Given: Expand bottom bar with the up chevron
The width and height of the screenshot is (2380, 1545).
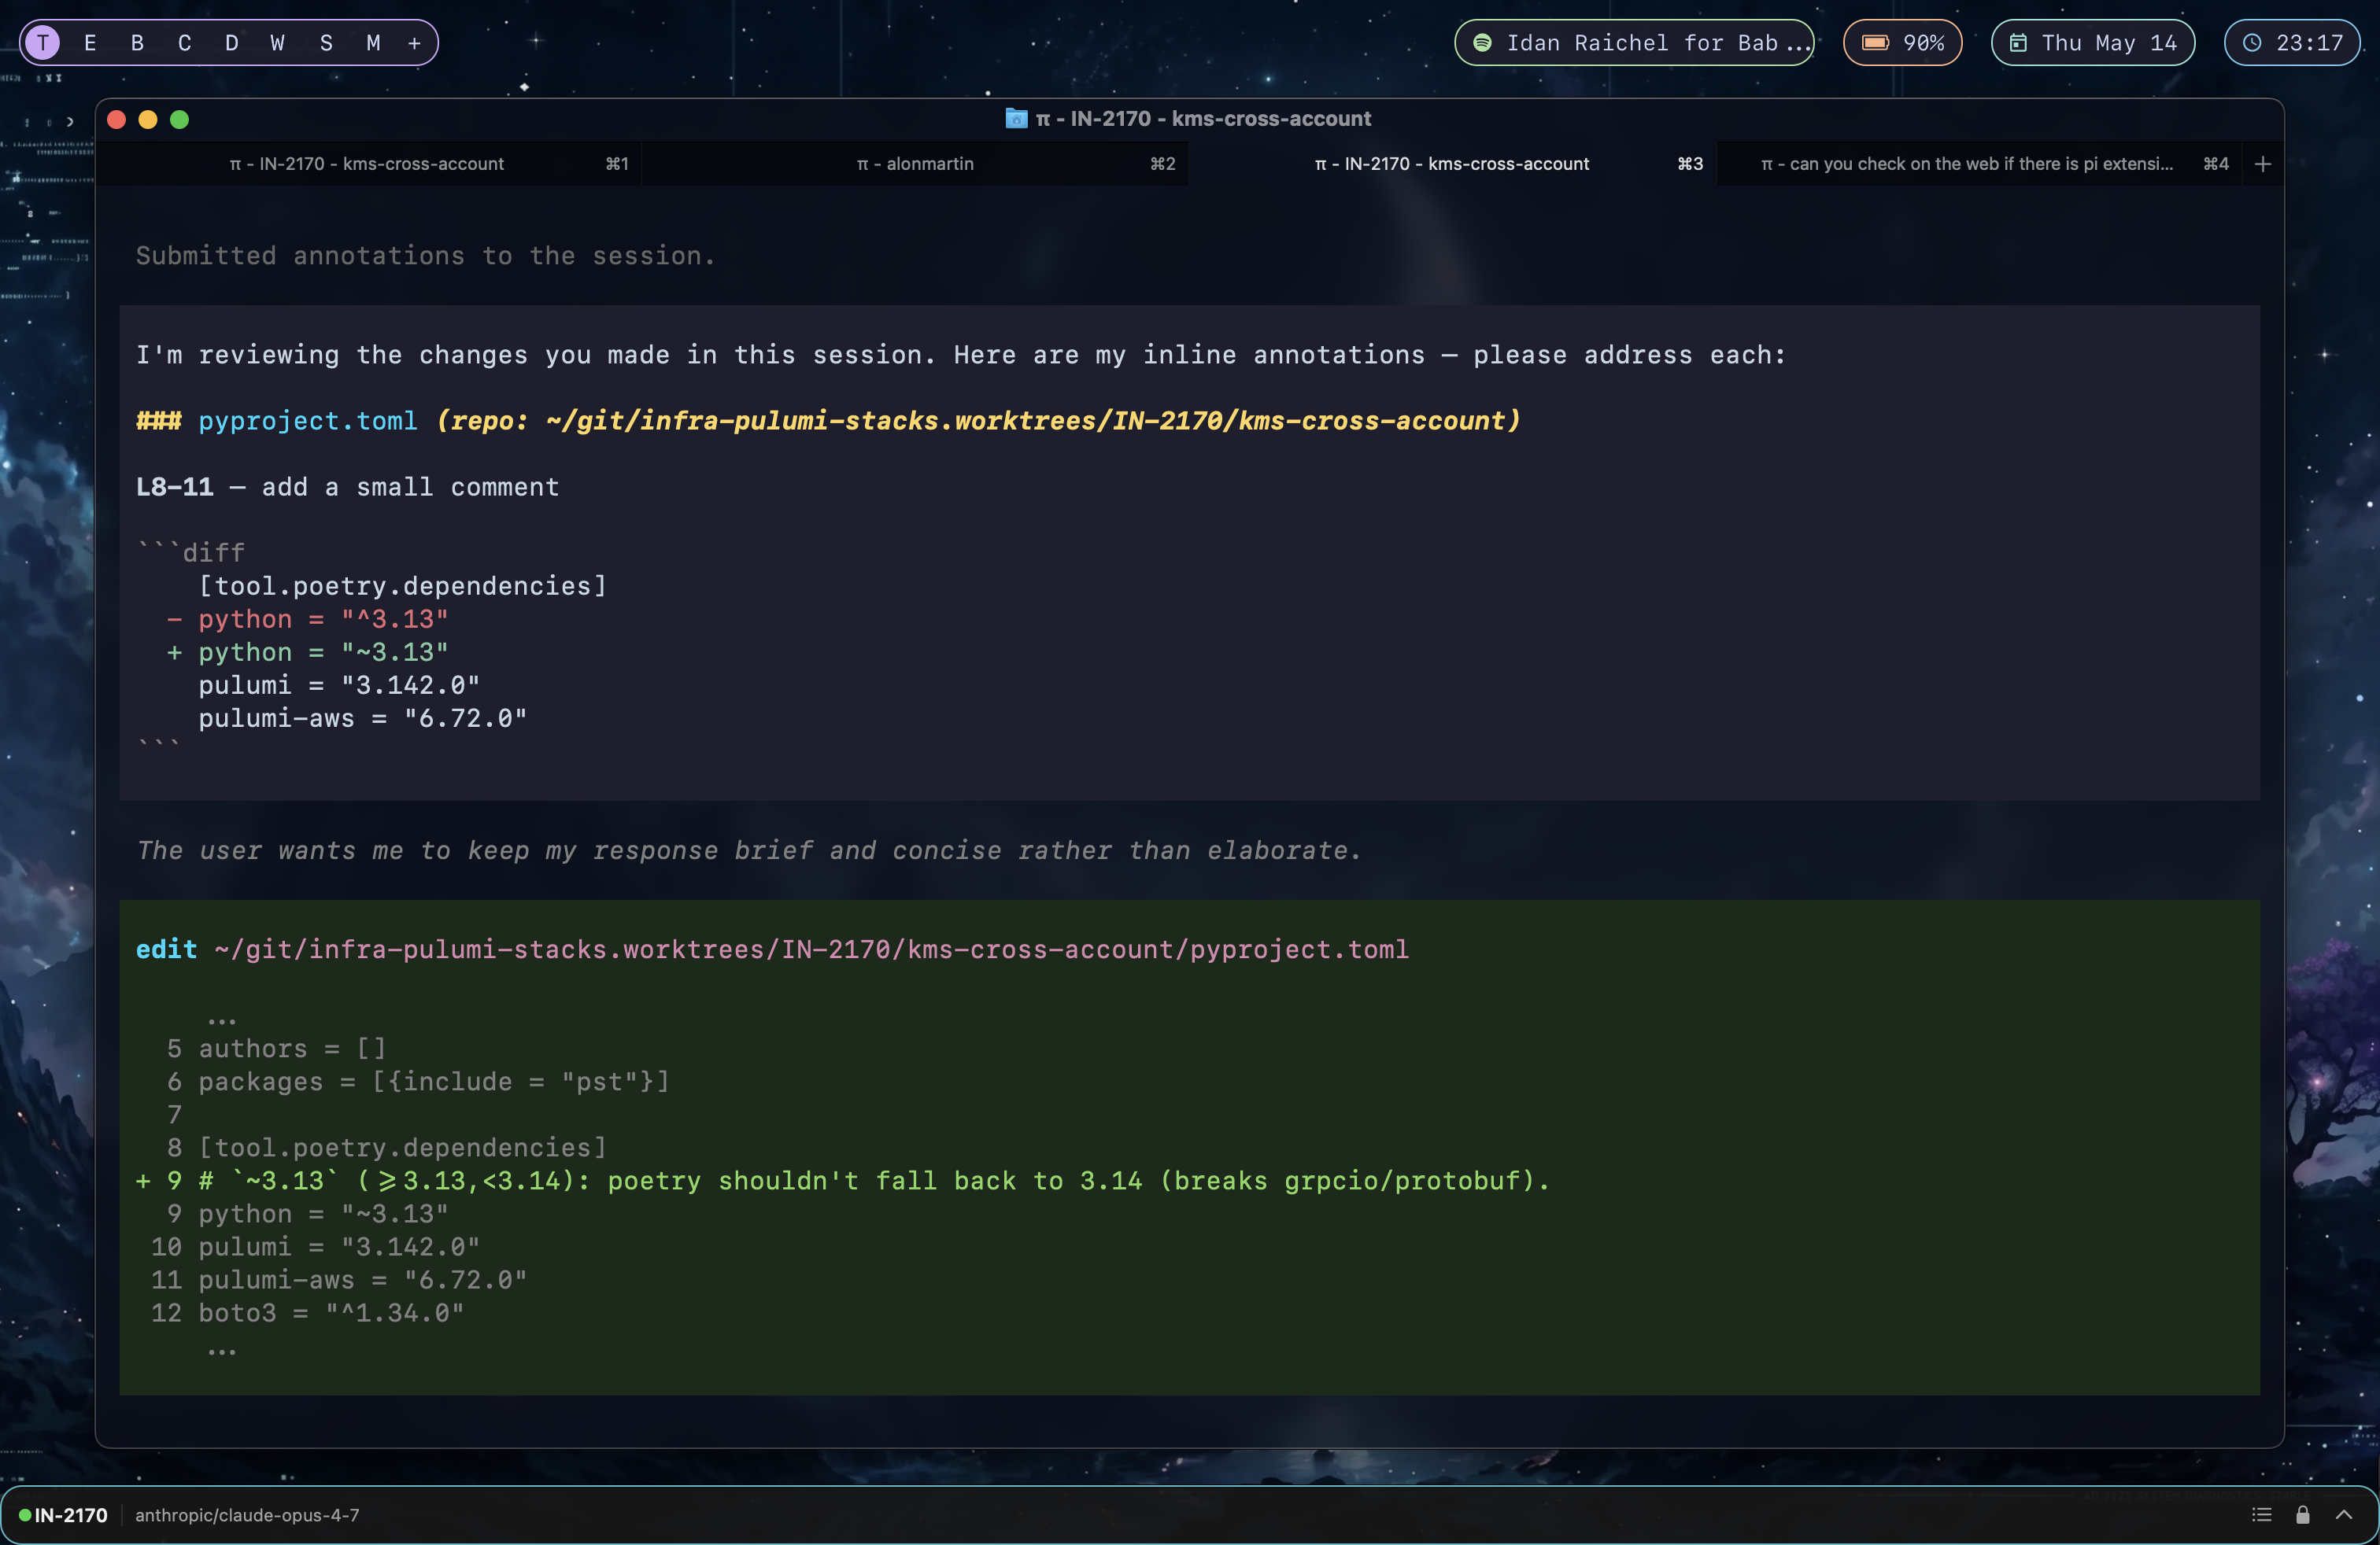Looking at the screenshot, I should click(2344, 1515).
